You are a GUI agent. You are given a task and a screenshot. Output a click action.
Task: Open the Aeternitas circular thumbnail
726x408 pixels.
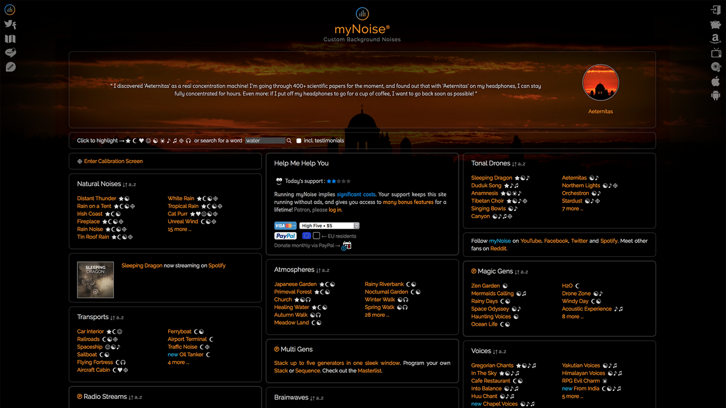click(x=600, y=82)
